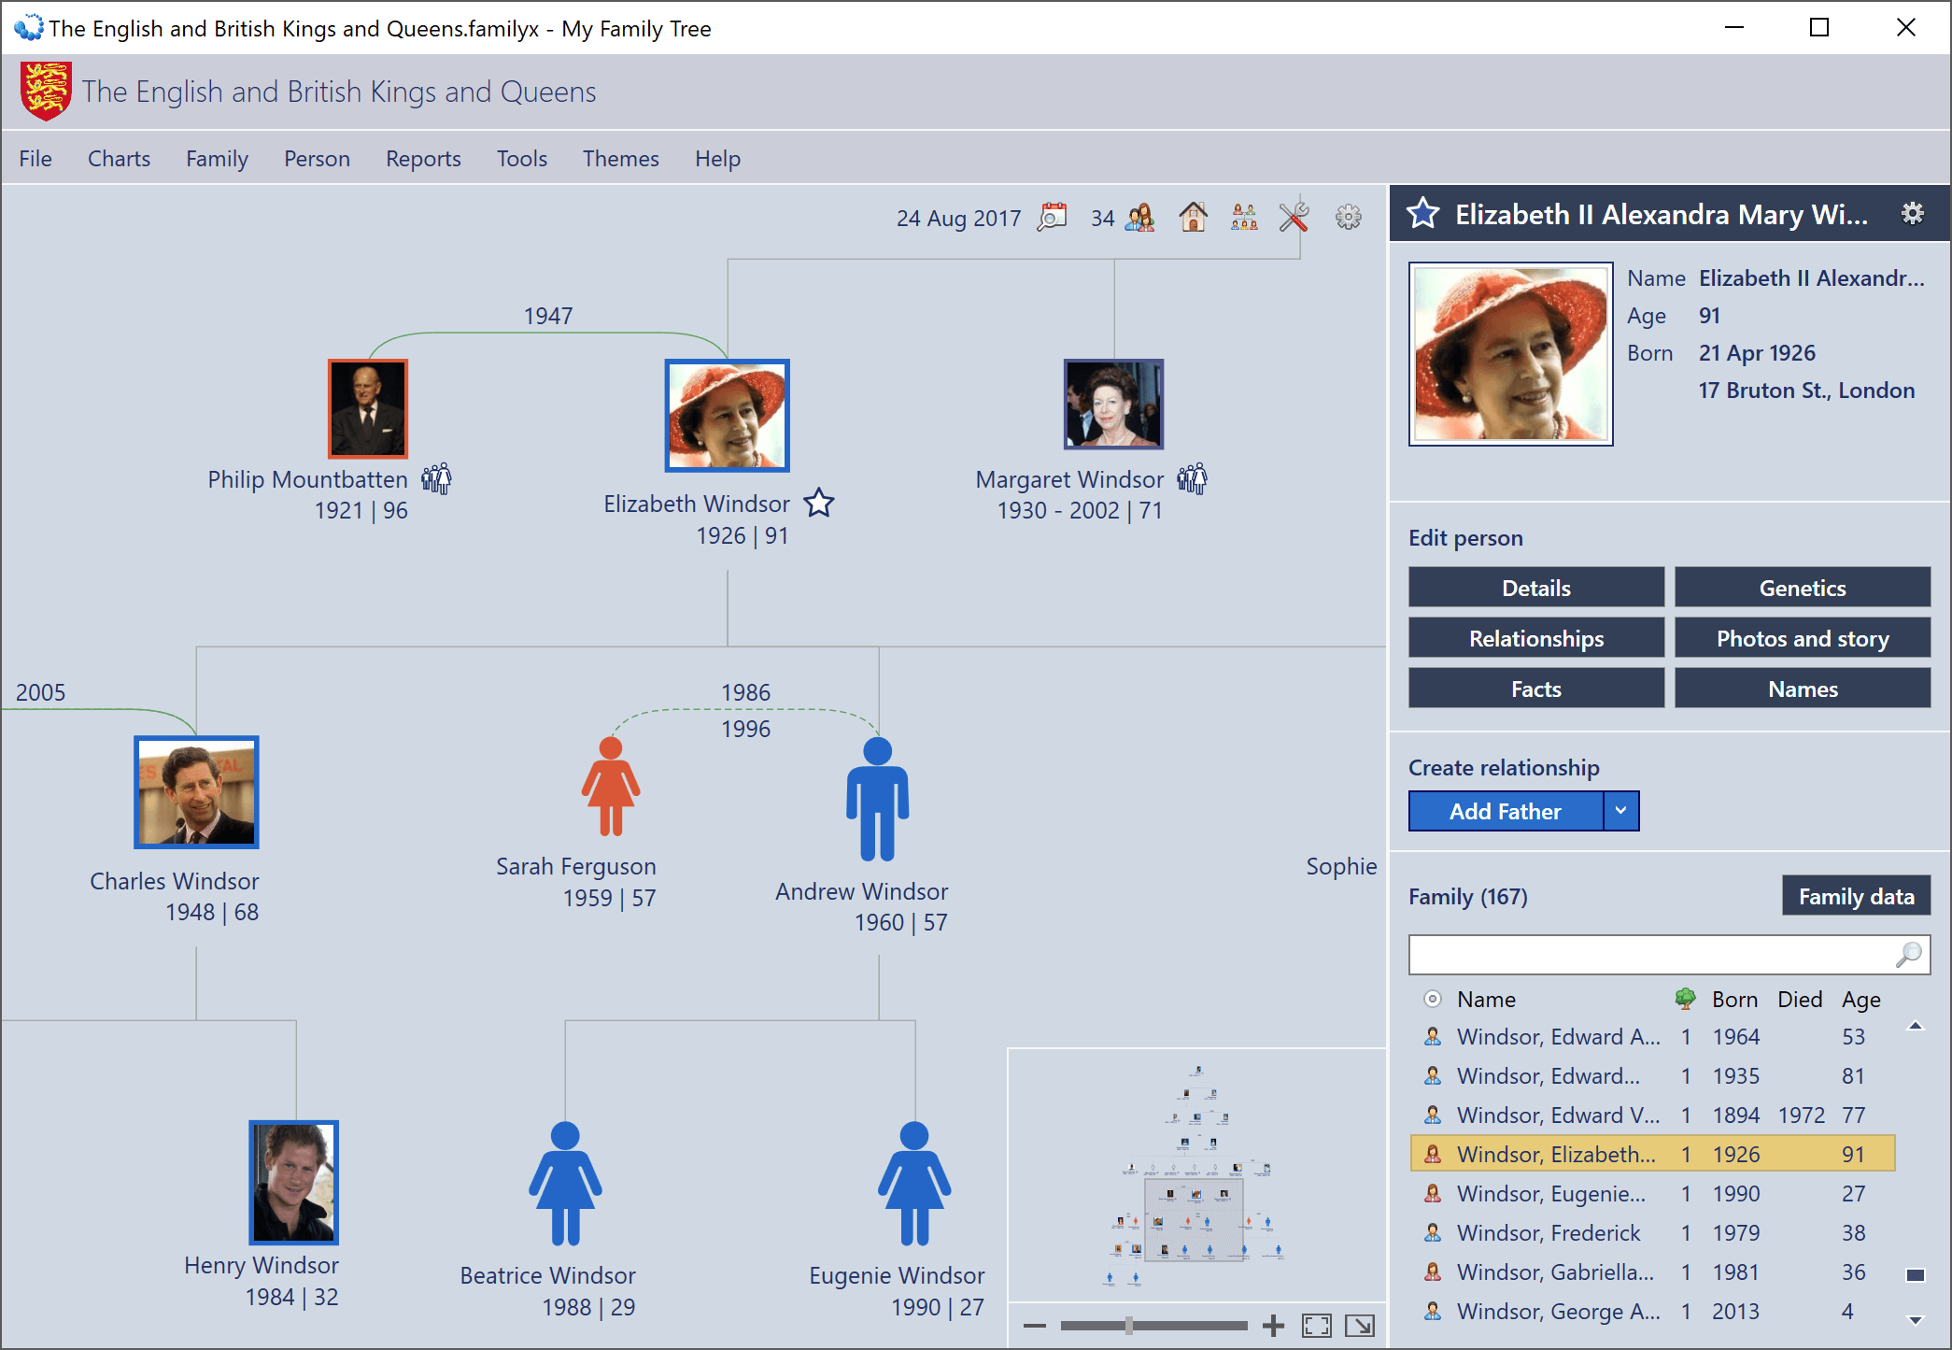This screenshot has width=1952, height=1350.
Task: Open the Charts menu
Action: pos(119,158)
